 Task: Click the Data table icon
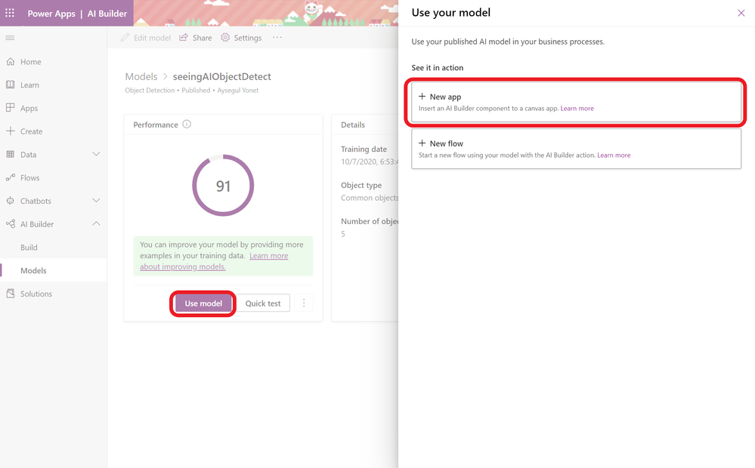[10, 155]
